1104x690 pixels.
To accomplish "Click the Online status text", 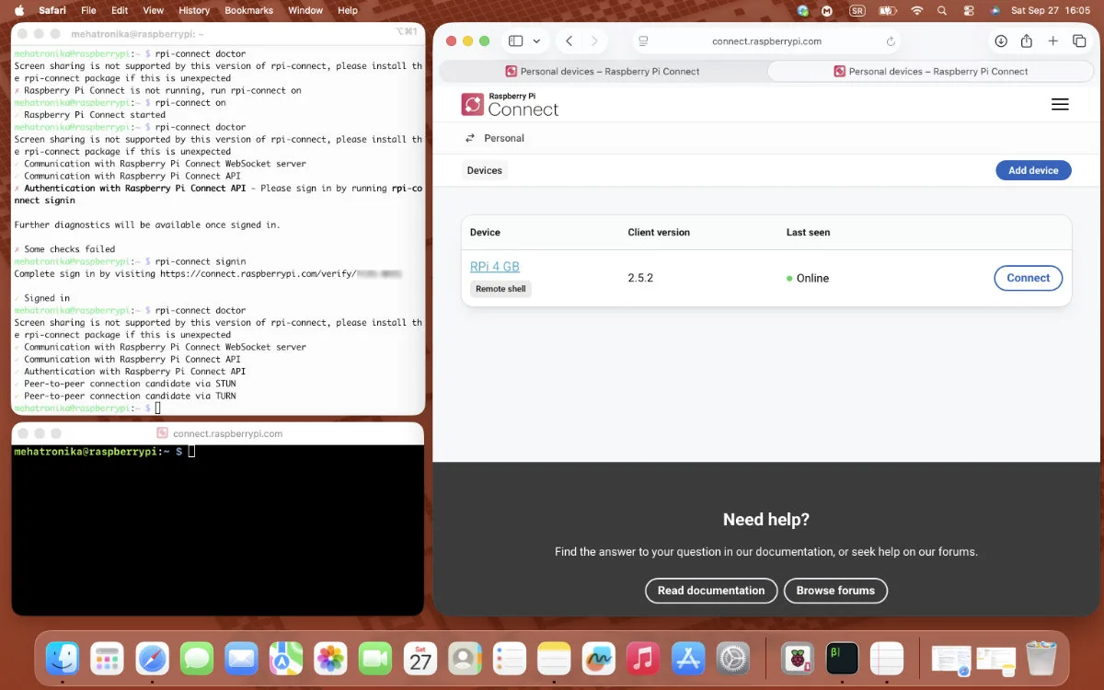I will 812,278.
